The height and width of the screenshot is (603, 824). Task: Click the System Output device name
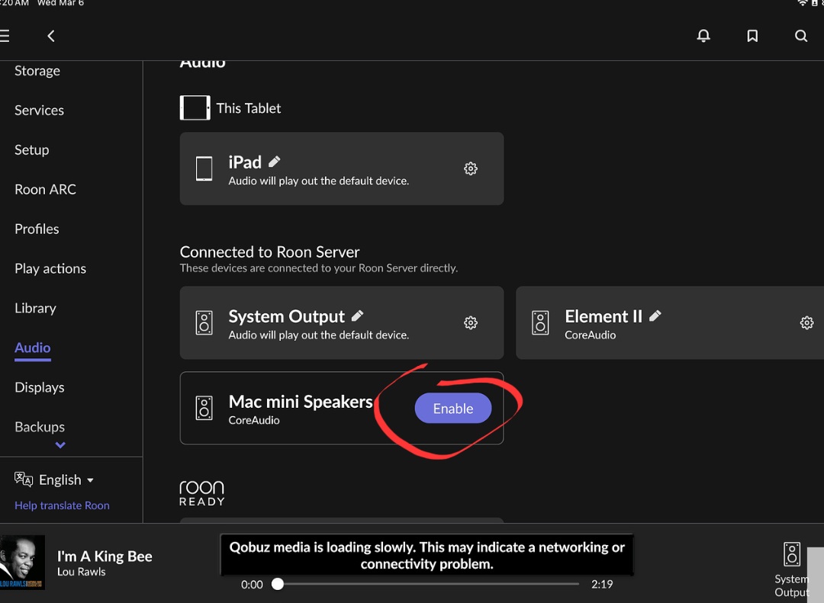[286, 316]
